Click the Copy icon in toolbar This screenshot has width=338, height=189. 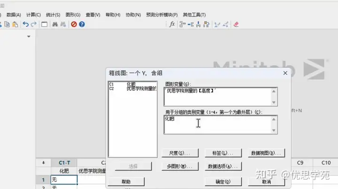[x=7, y=24]
